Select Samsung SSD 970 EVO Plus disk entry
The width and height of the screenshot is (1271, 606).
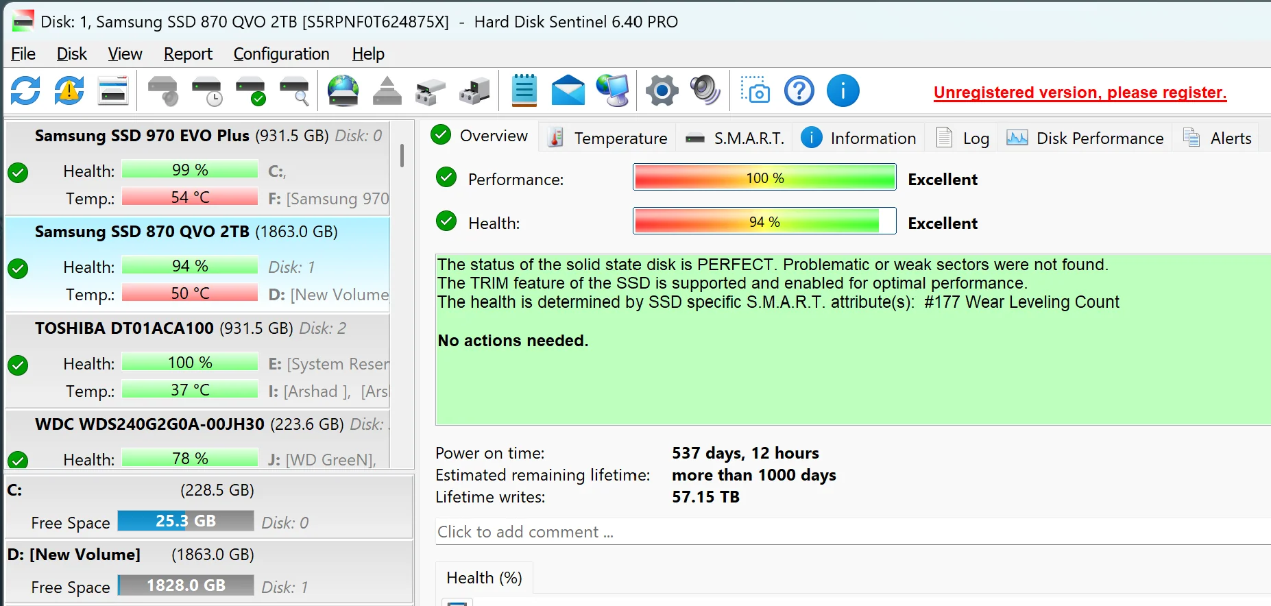[x=197, y=167]
